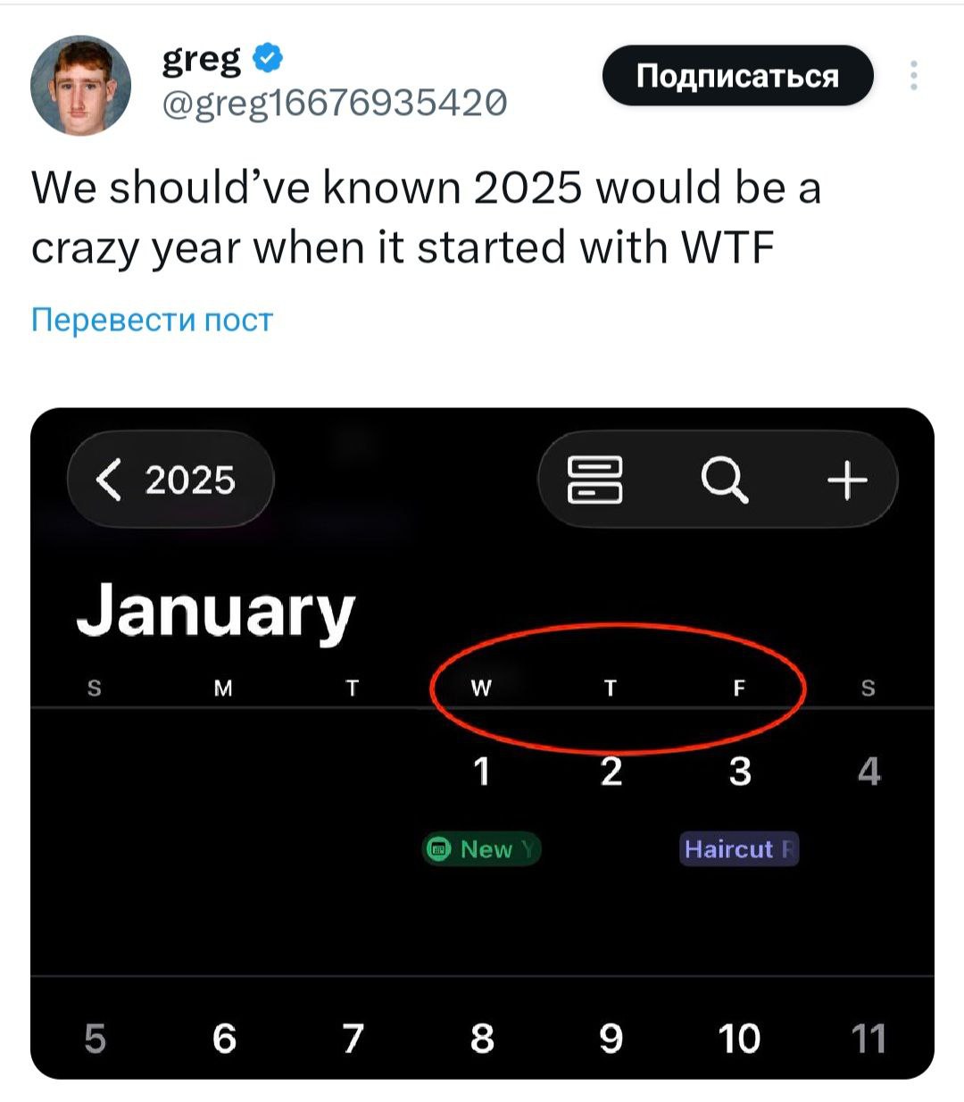Select January 3 date
Screen dimensions: 964x1102
[x=740, y=771]
